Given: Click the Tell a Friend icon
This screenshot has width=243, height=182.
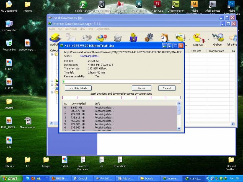Looking at the screenshot, I should point(233,38).
